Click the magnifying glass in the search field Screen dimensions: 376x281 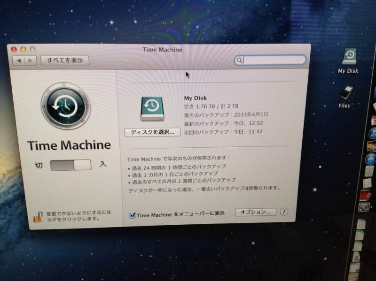tap(239, 61)
